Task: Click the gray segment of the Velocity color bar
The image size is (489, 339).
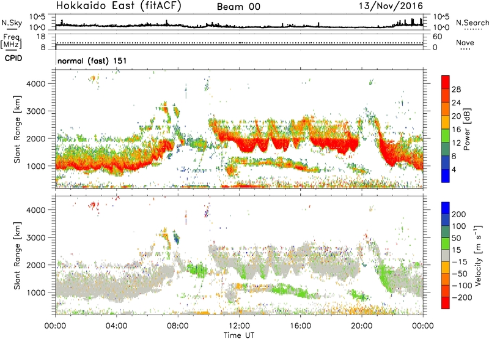Action: point(446,255)
